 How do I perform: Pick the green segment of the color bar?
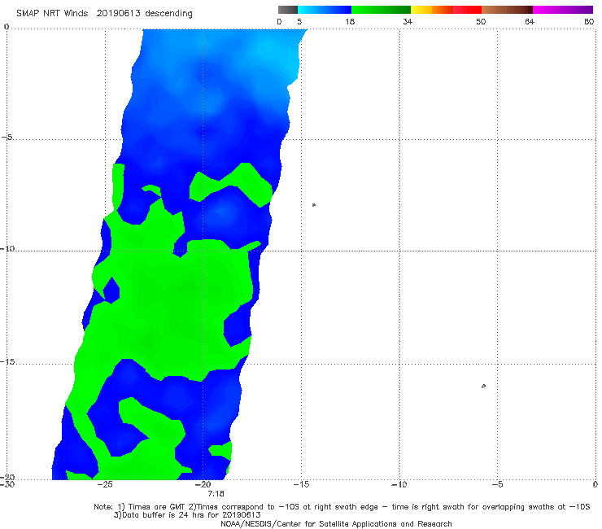381,10
